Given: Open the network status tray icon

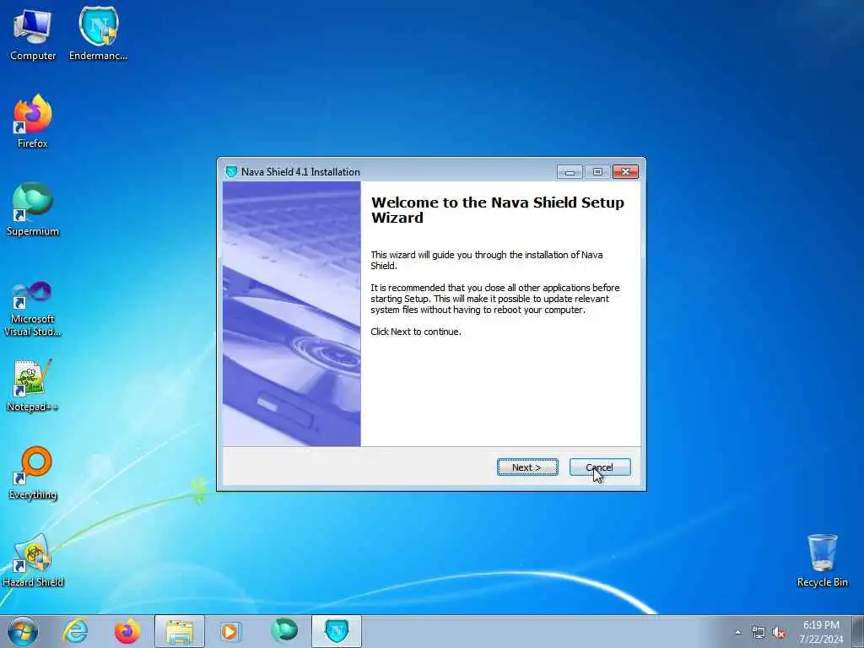Looking at the screenshot, I should (x=759, y=633).
